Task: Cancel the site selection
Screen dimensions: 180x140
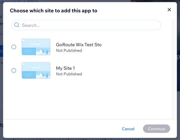Action: pyautogui.click(x=128, y=129)
